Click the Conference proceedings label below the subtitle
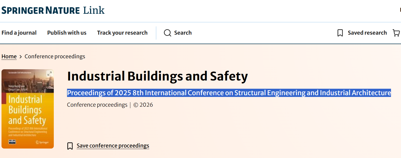This screenshot has height=158, width=401. tap(97, 105)
